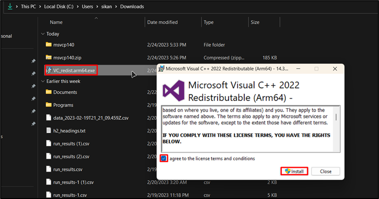
Task: Minimize the Visual C++ installer window
Action: tap(298, 69)
